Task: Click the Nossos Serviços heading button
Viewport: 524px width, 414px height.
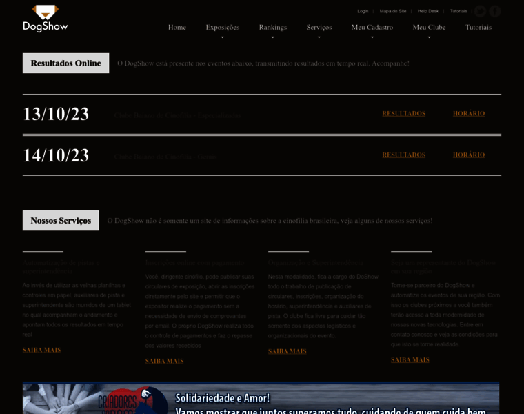Action: pyautogui.click(x=61, y=220)
